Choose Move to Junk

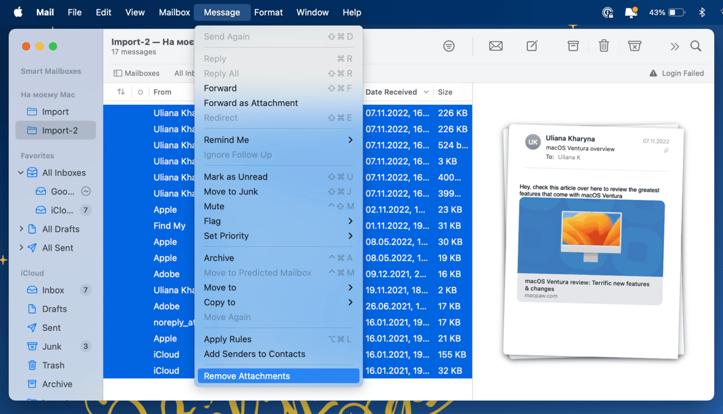point(278,192)
